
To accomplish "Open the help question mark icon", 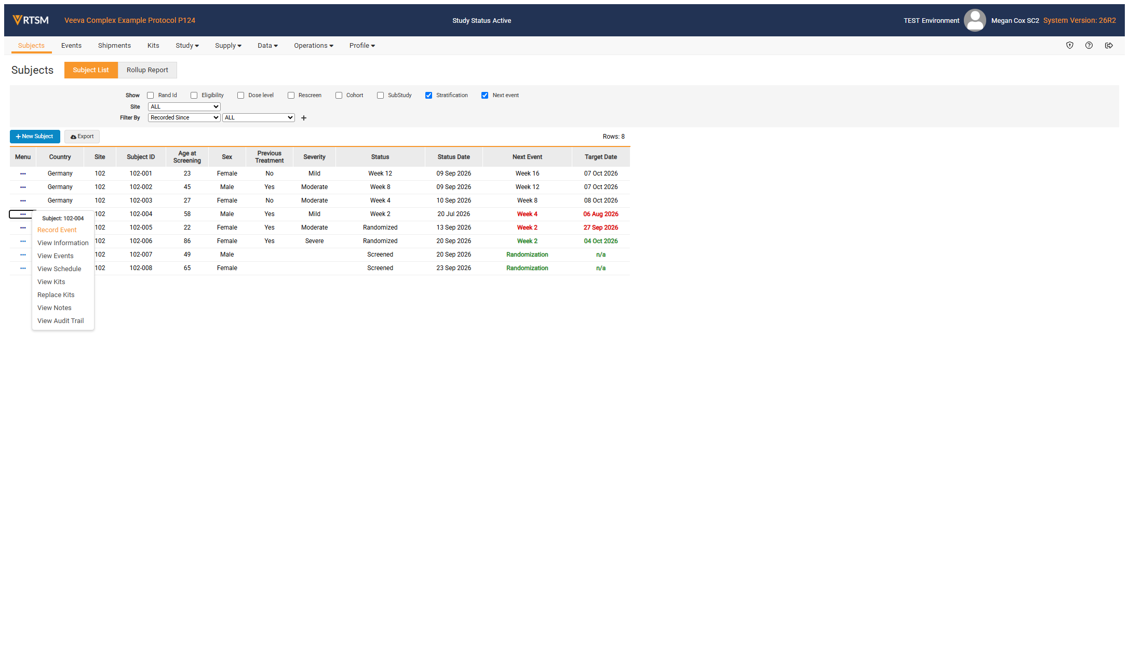I will click(1089, 46).
